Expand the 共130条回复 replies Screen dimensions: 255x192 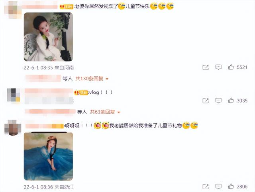click(89, 79)
